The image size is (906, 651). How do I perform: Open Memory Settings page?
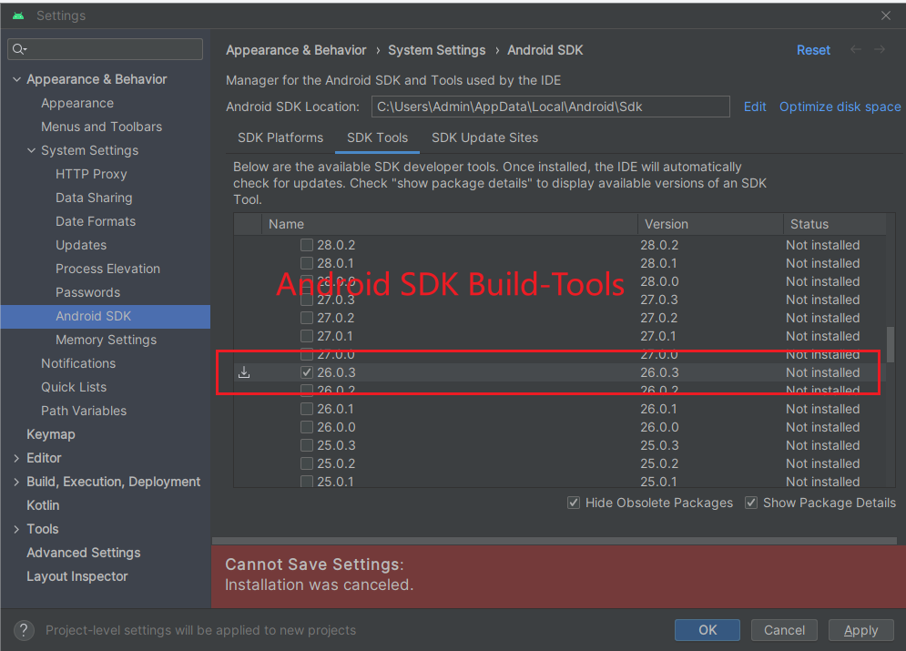(x=107, y=340)
